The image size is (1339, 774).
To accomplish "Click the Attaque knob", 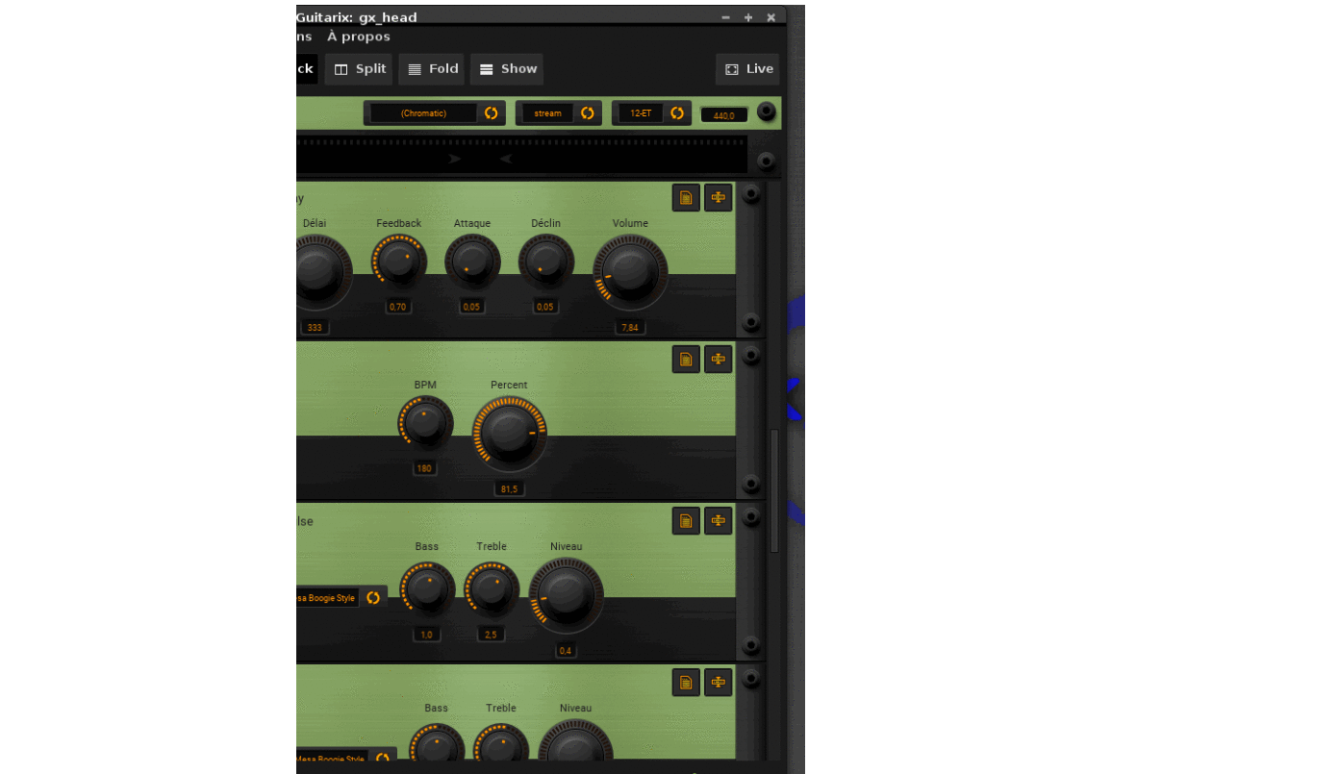I will 472,262.
